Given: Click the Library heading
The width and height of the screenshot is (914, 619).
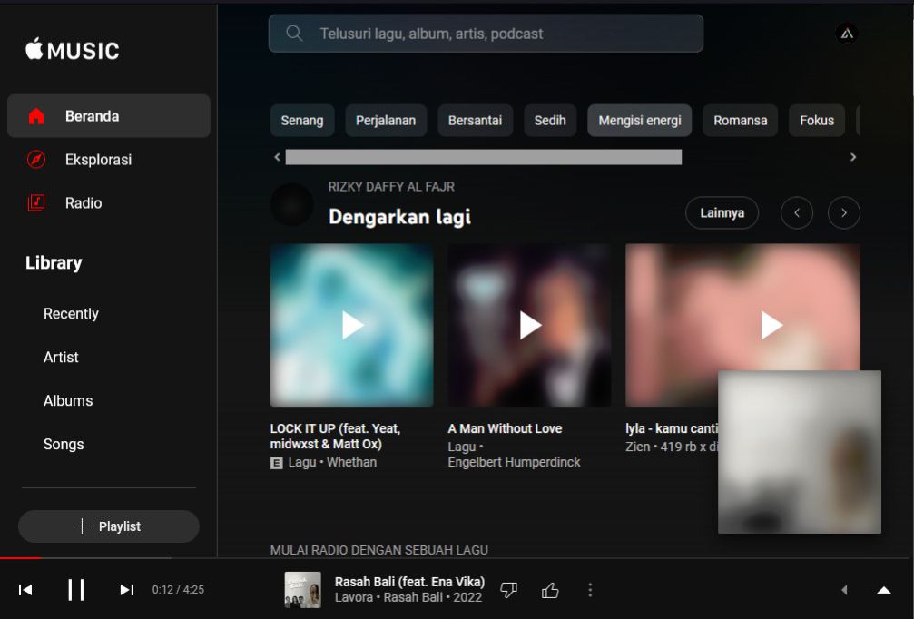Looking at the screenshot, I should click(x=54, y=263).
